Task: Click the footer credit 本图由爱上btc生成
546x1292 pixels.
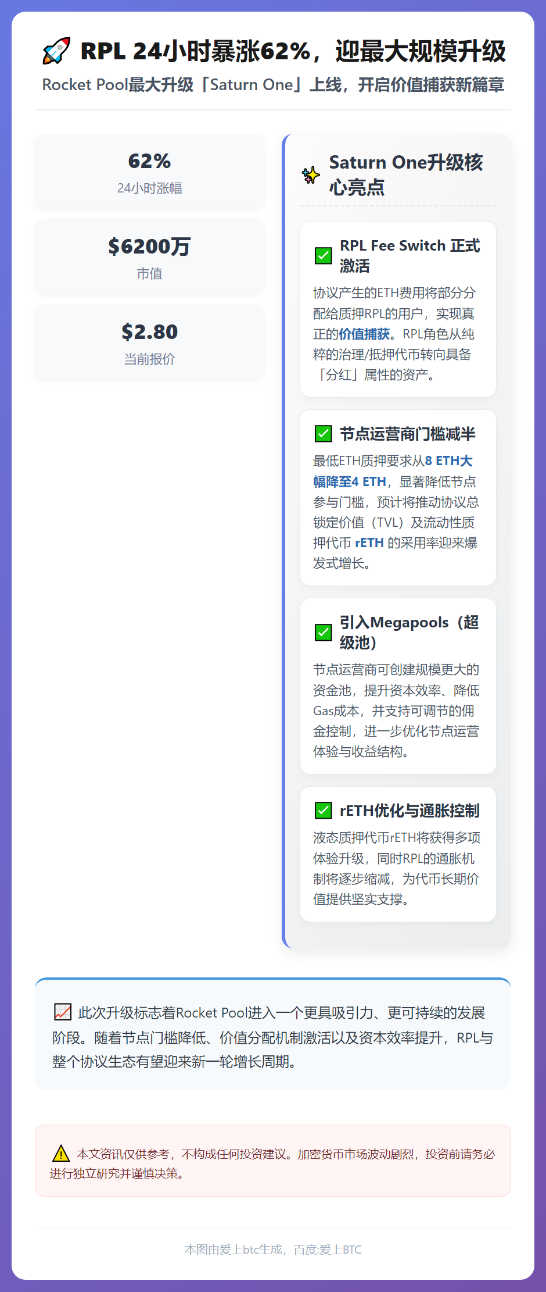Action: pyautogui.click(x=273, y=1250)
